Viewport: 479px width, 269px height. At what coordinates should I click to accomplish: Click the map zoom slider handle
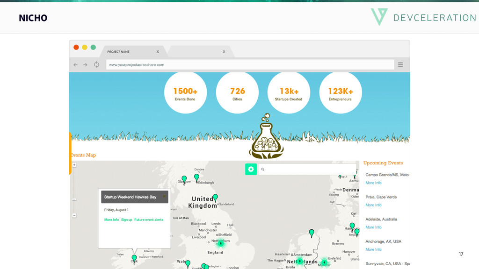[x=74, y=199]
